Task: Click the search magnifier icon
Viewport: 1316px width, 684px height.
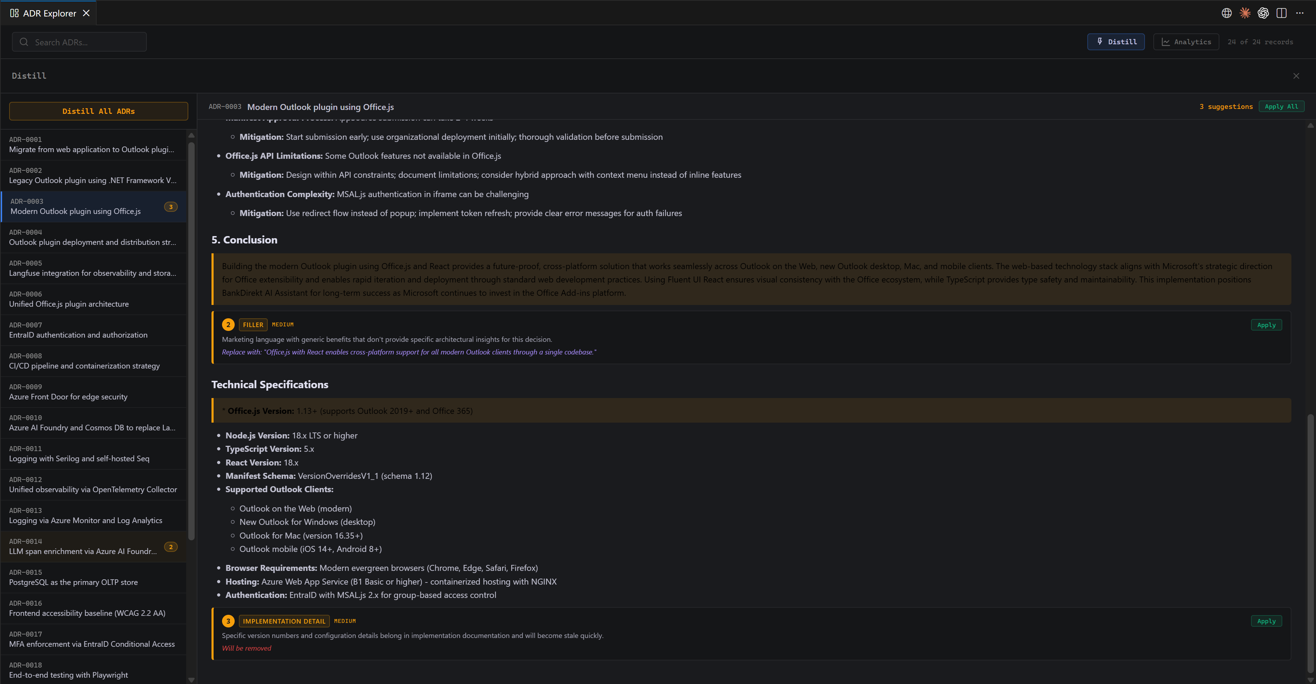Action: coord(24,42)
